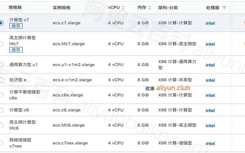Click the ecs.e-c1m2.xlarge instance name
The height and width of the screenshot is (153, 245).
coord(72,80)
